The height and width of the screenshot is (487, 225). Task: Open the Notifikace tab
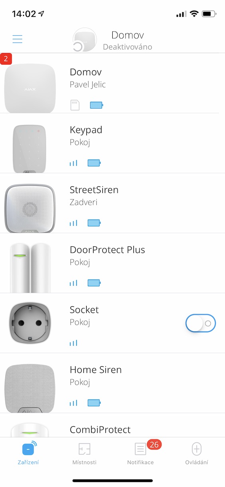tap(140, 454)
